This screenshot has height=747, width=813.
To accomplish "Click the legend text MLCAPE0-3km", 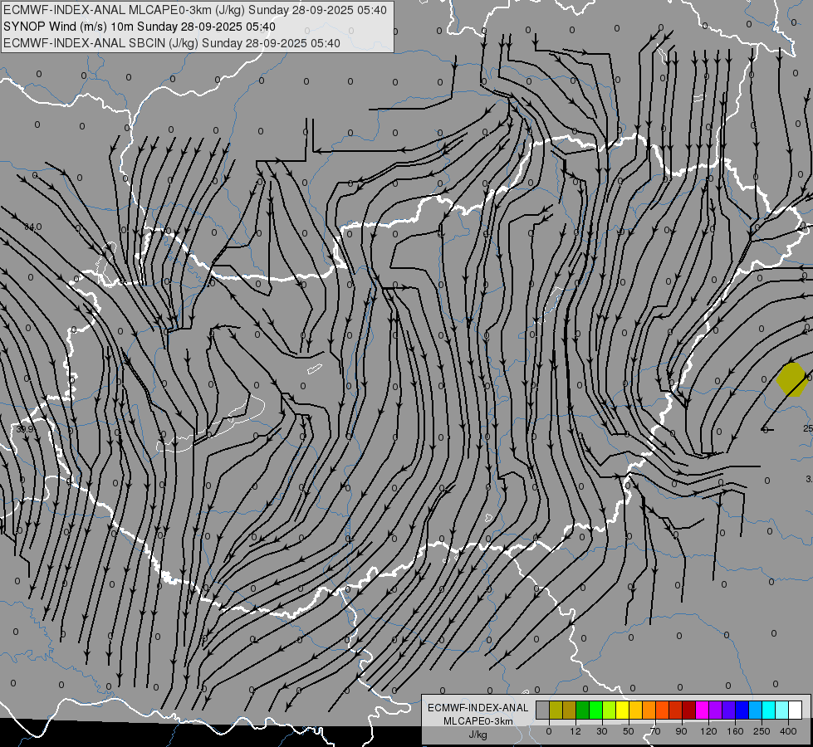I will tap(478, 721).
